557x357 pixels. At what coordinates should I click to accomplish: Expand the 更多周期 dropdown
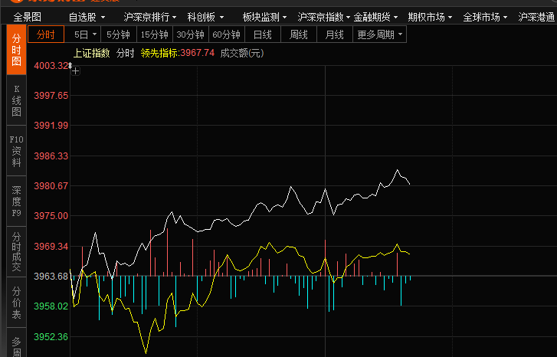pos(380,34)
